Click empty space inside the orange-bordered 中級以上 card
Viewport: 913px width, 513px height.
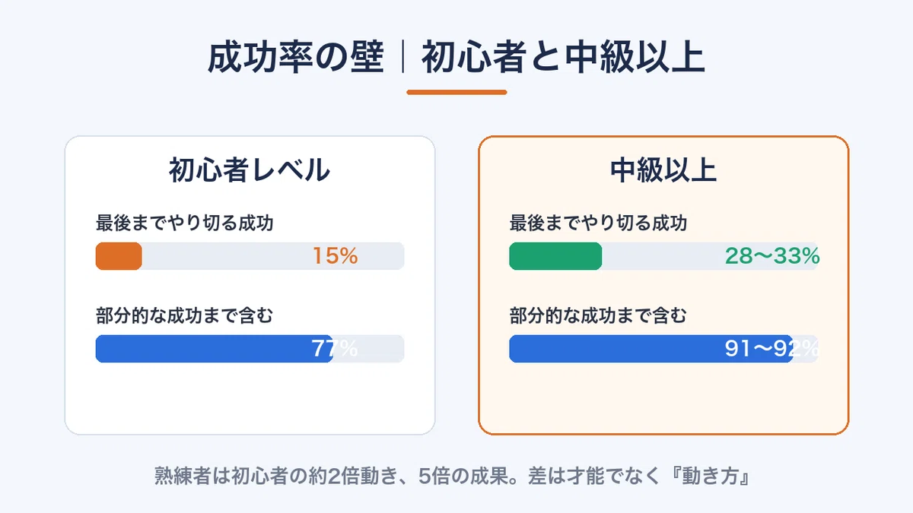pyautogui.click(x=663, y=399)
